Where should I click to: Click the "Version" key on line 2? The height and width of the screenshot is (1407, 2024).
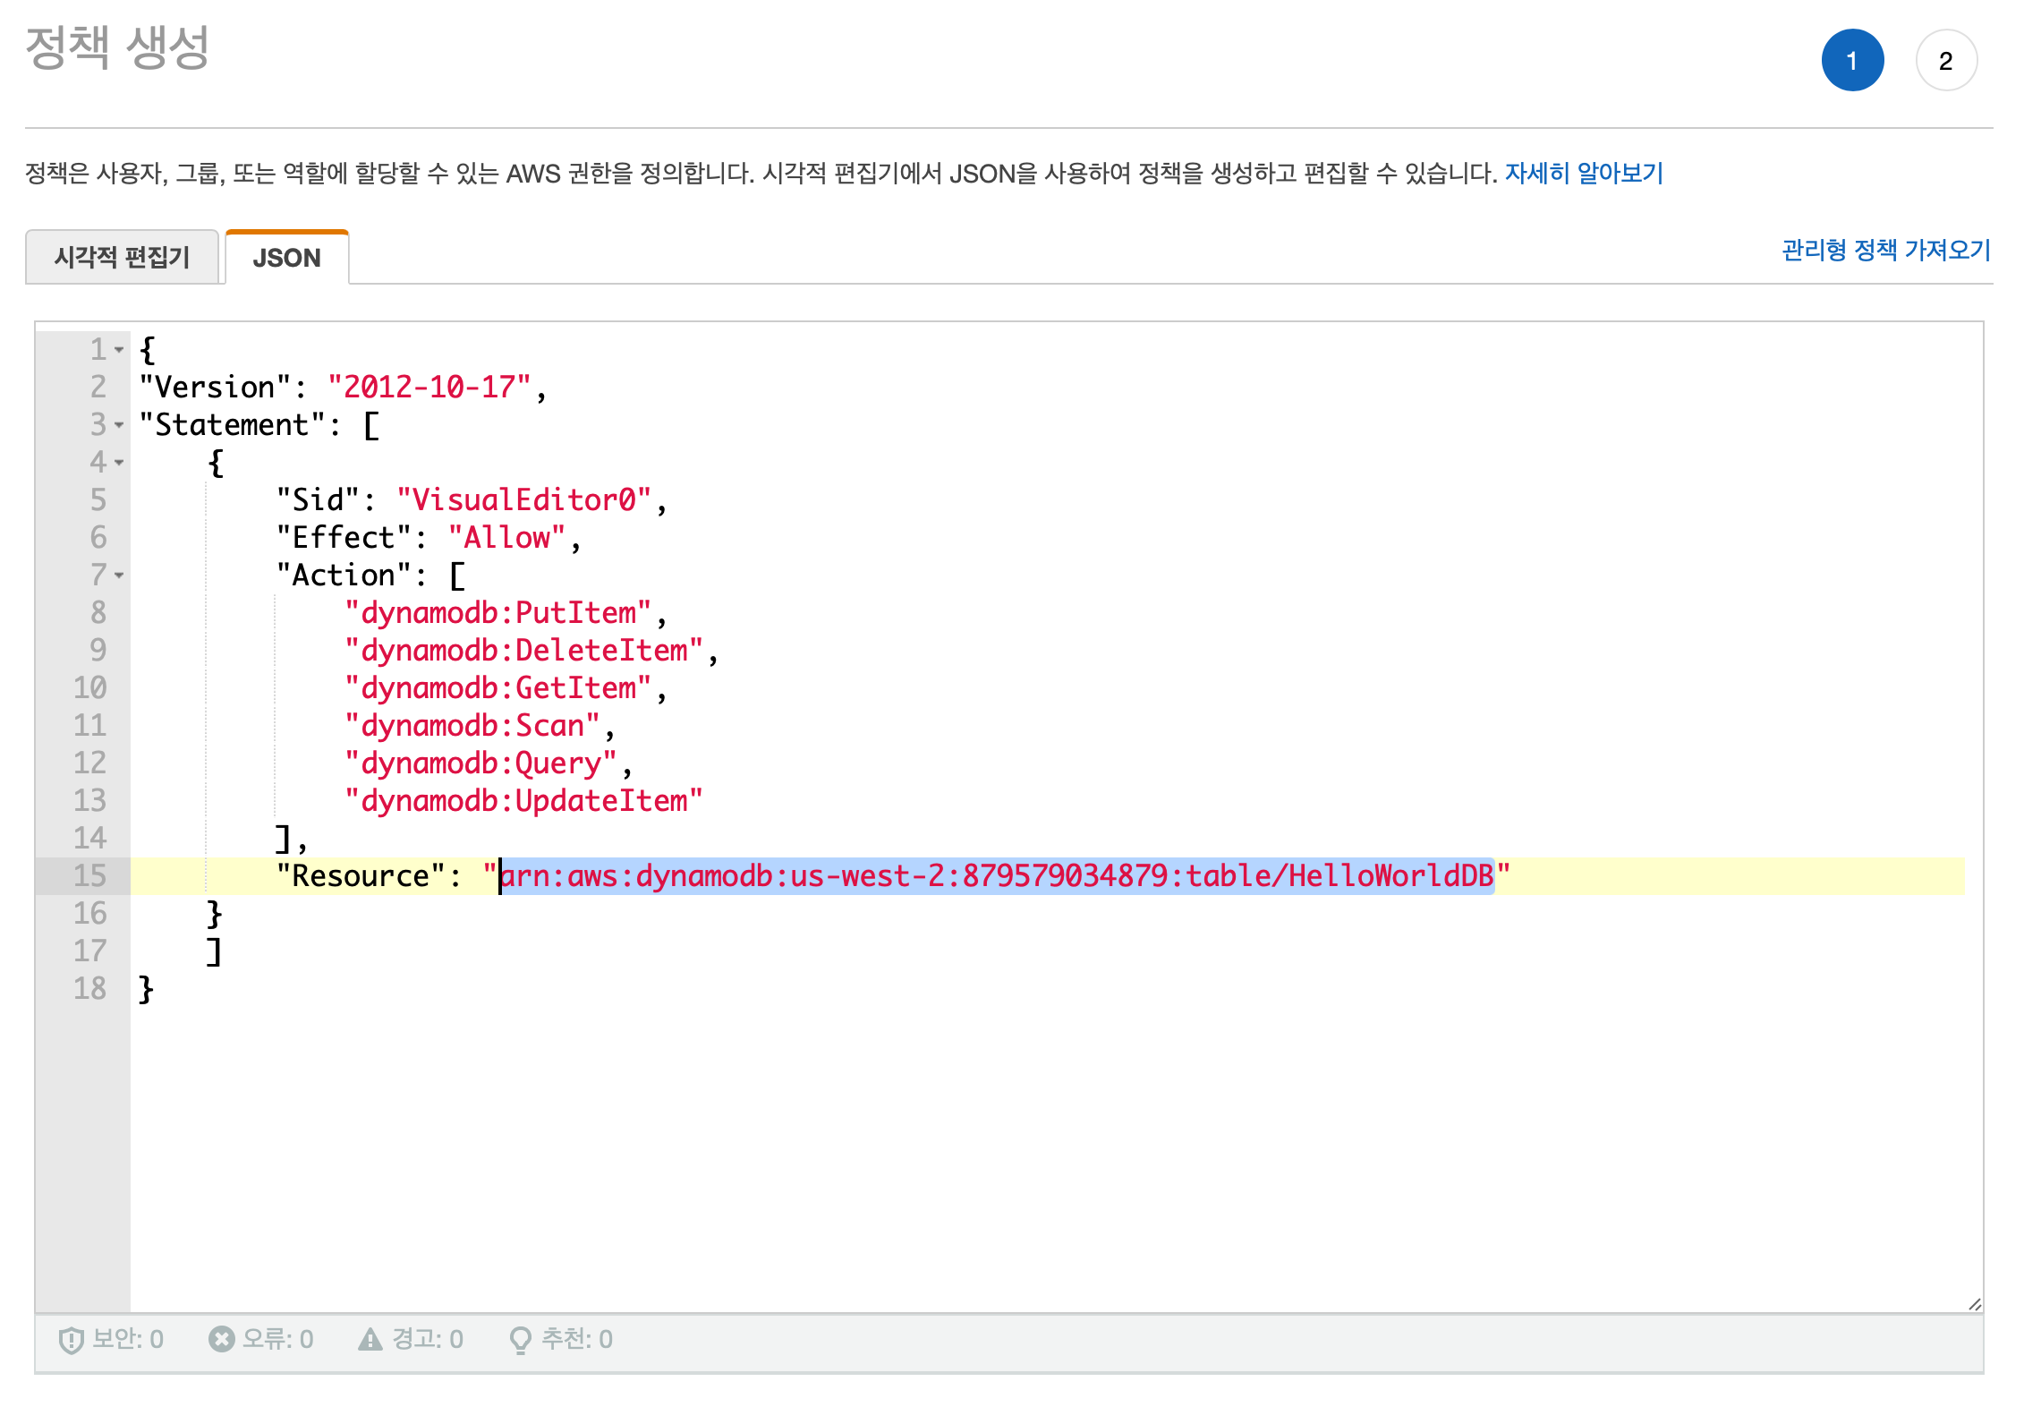(215, 388)
